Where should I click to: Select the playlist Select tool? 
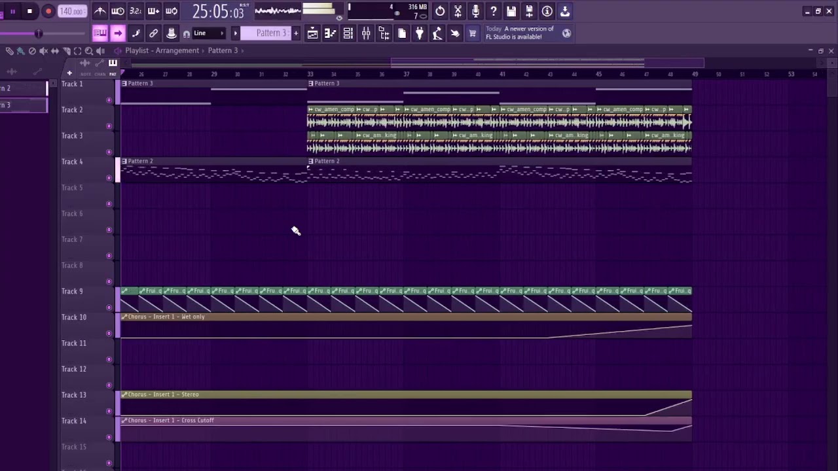pyautogui.click(x=77, y=50)
